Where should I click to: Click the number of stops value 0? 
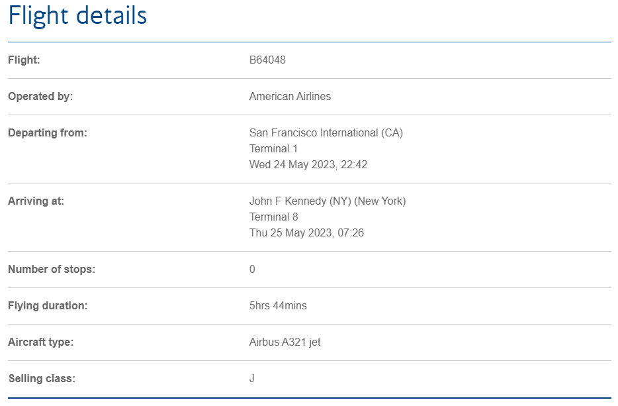[252, 270]
